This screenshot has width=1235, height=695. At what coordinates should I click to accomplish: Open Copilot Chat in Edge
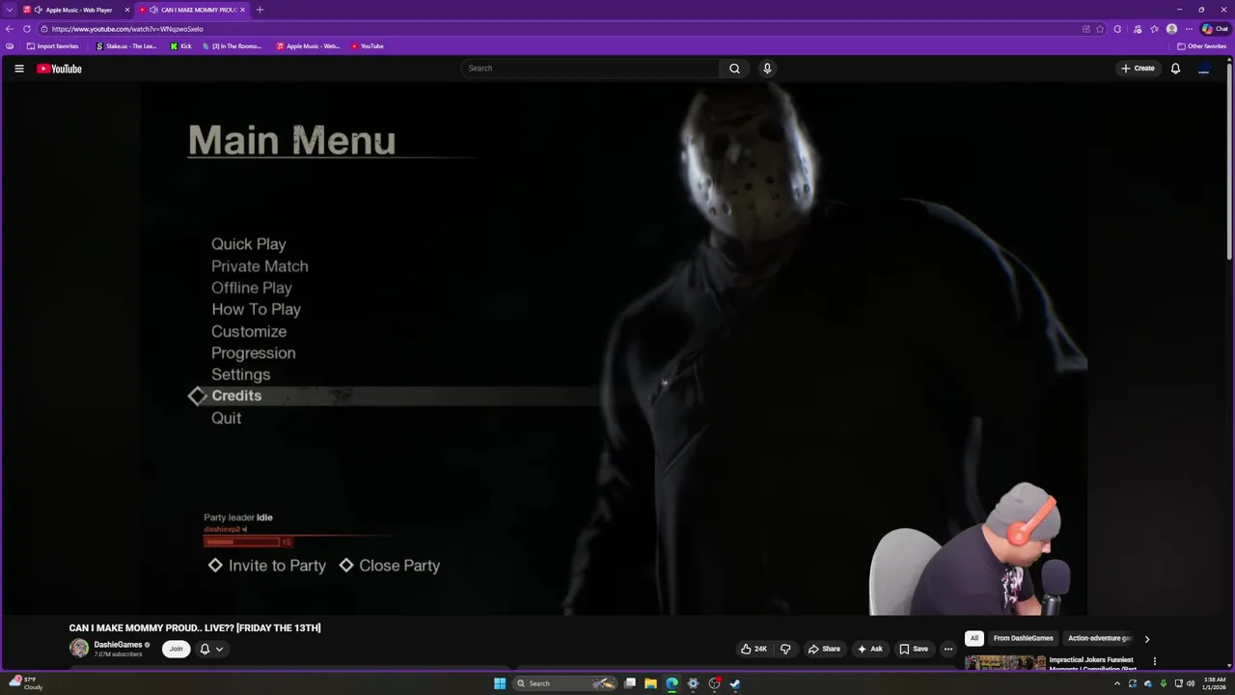click(1215, 29)
